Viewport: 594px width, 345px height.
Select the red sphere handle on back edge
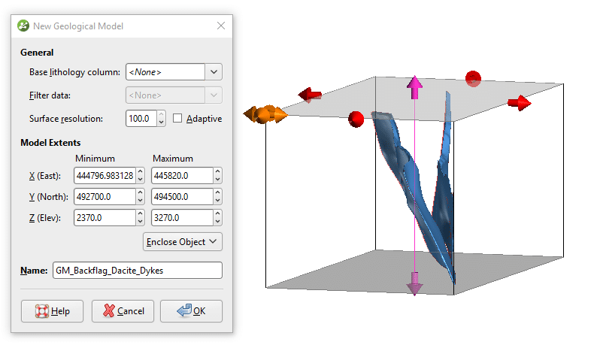tap(473, 79)
